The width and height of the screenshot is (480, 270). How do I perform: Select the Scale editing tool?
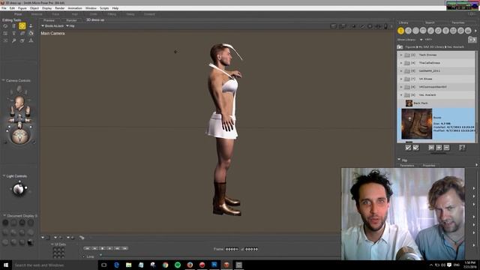point(5,33)
